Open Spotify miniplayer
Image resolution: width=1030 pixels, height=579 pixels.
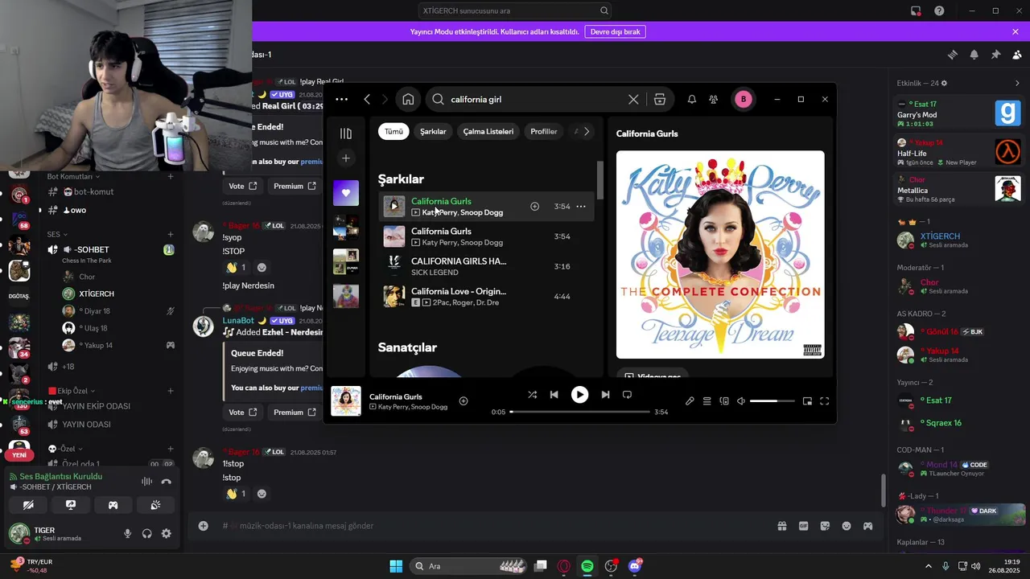click(x=807, y=401)
